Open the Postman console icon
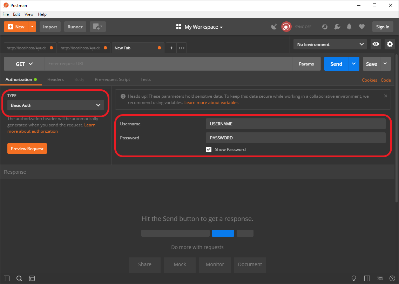Viewport: 399px width, 284px height. click(32, 278)
